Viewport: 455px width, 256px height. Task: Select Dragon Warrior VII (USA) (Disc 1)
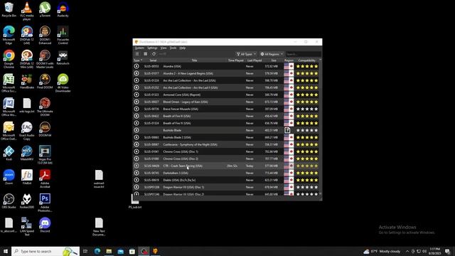(226, 187)
